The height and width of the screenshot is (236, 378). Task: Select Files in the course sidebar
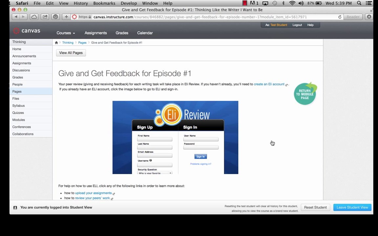click(x=31, y=98)
